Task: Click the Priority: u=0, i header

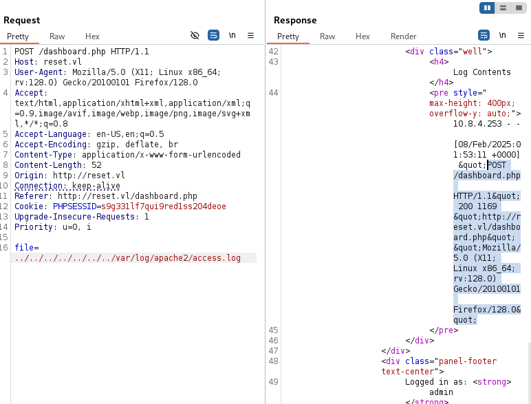Action: [x=52, y=227]
